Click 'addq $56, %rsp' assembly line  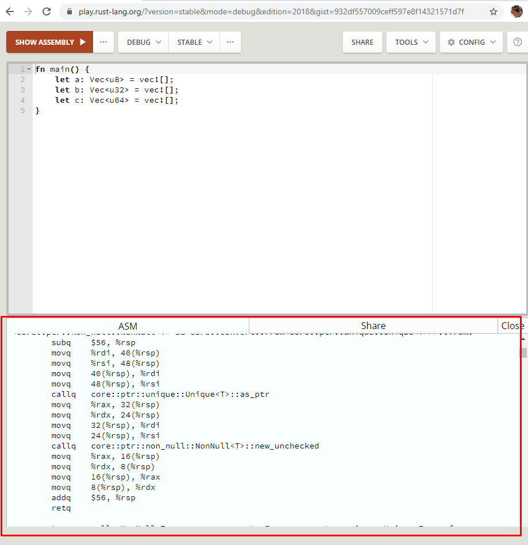coord(93,498)
